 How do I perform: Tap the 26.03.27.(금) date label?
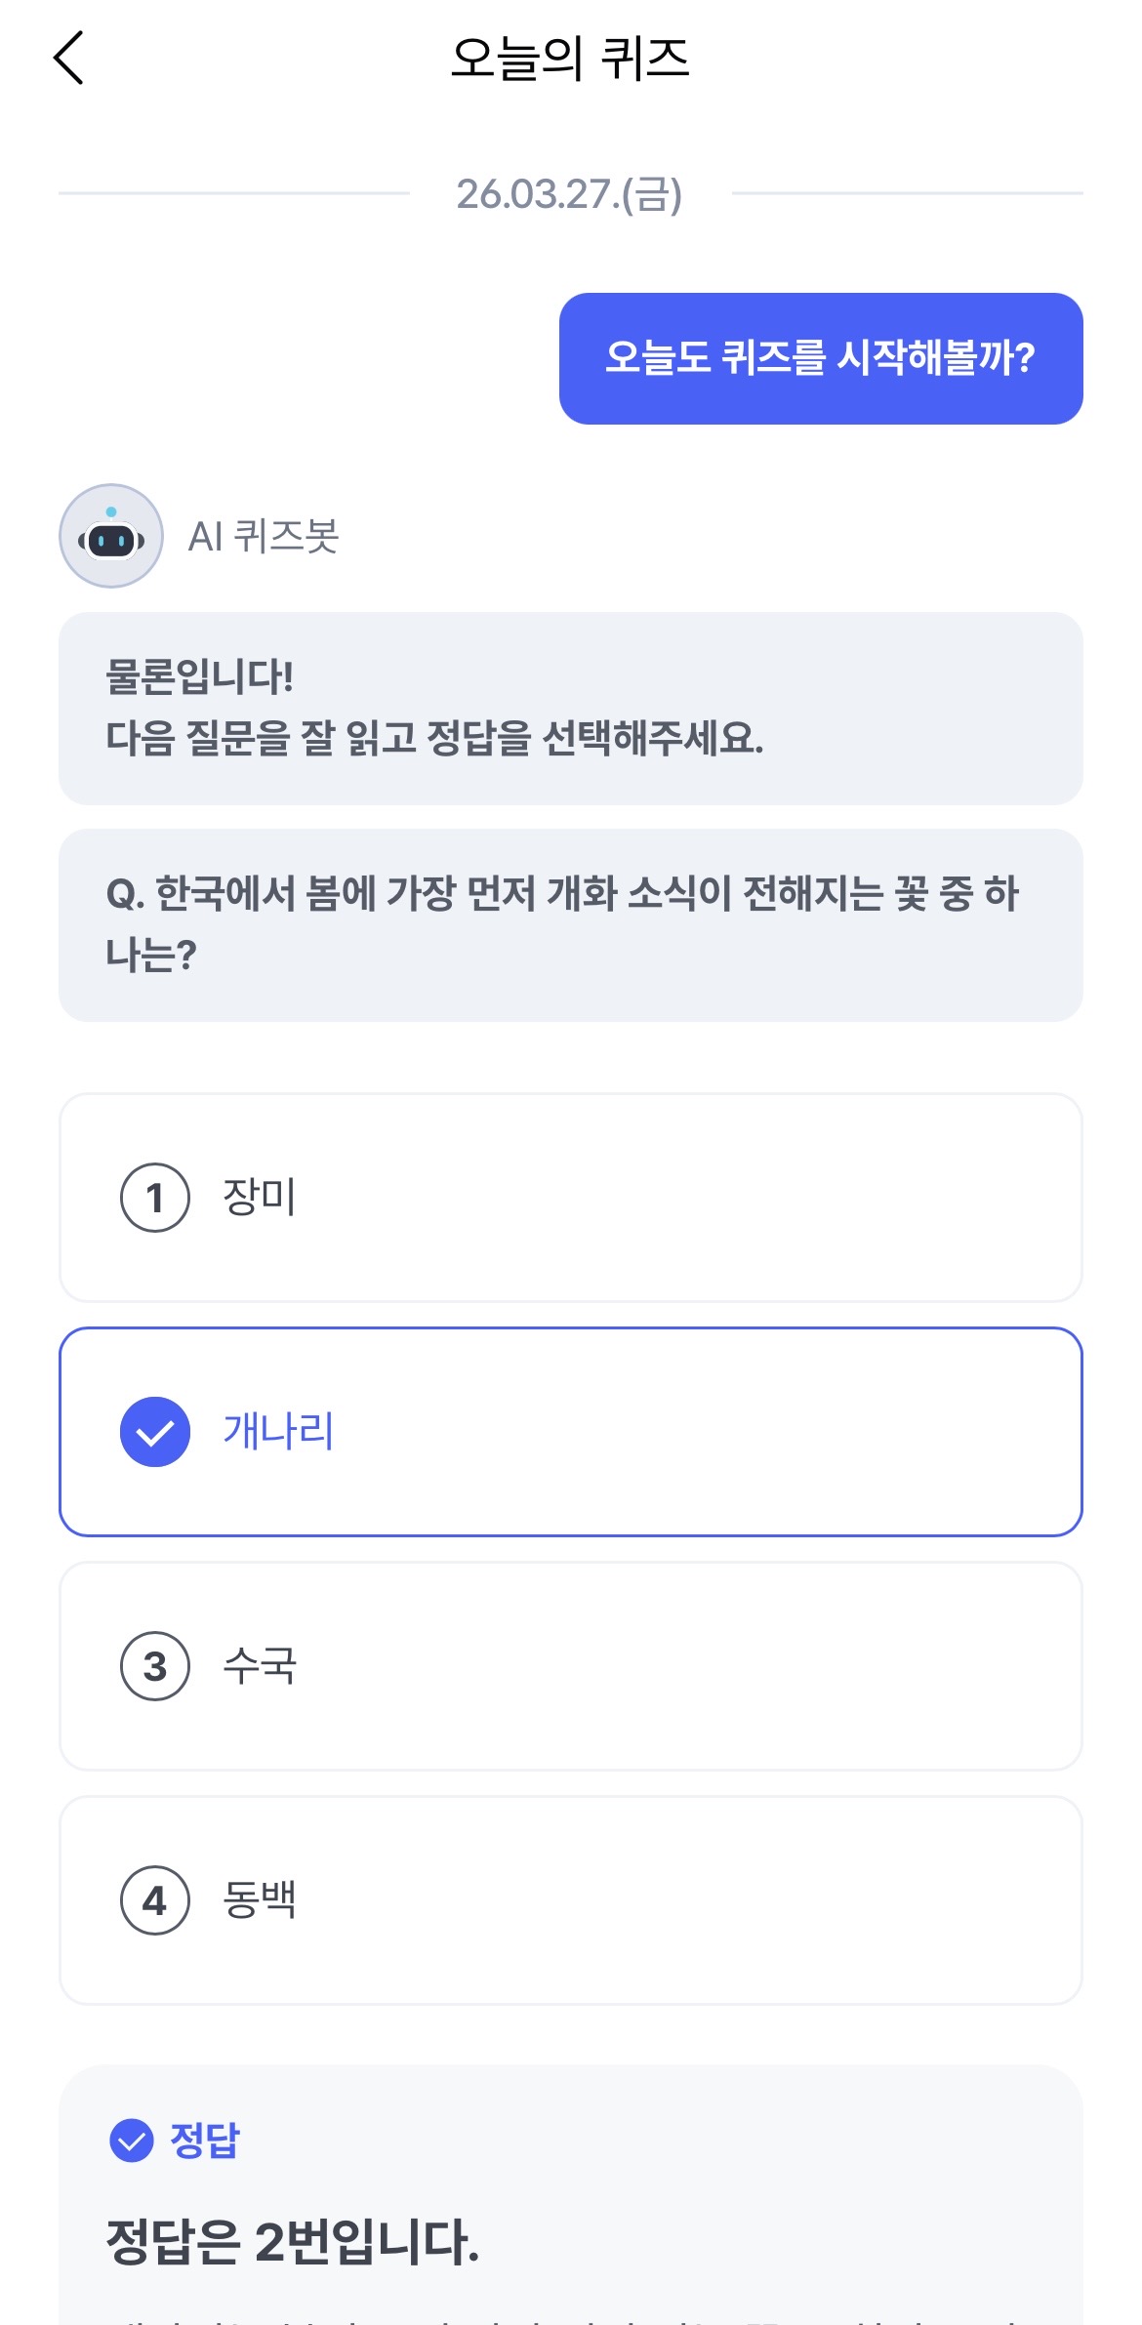tap(570, 194)
